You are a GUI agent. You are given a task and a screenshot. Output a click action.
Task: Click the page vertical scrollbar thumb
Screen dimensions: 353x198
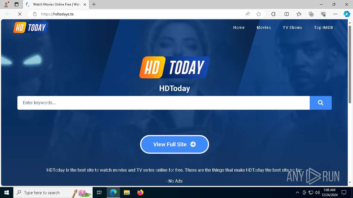point(350,65)
